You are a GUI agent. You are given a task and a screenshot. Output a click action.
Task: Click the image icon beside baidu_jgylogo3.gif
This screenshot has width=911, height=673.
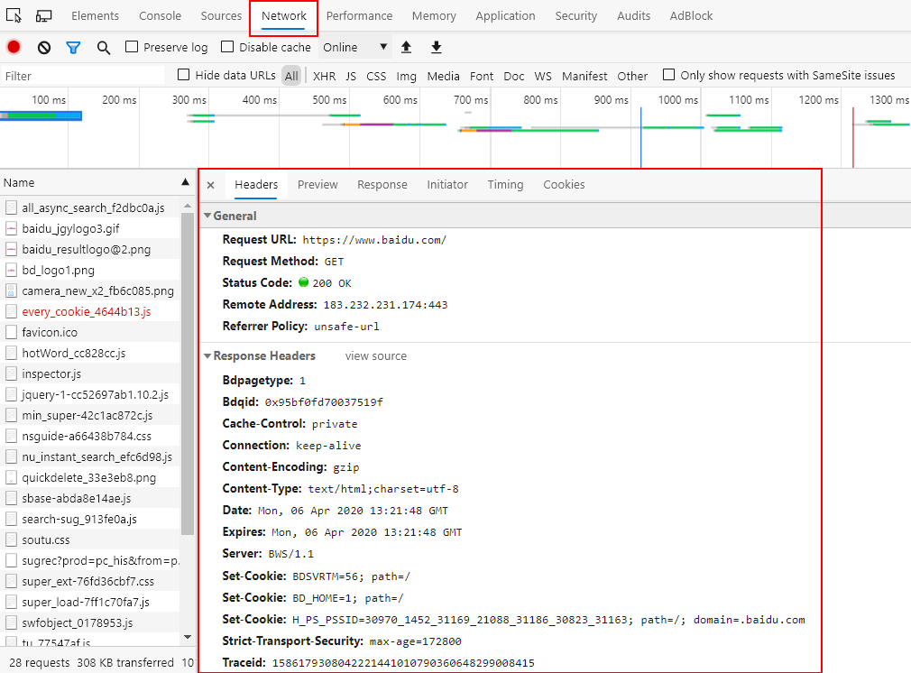11,228
